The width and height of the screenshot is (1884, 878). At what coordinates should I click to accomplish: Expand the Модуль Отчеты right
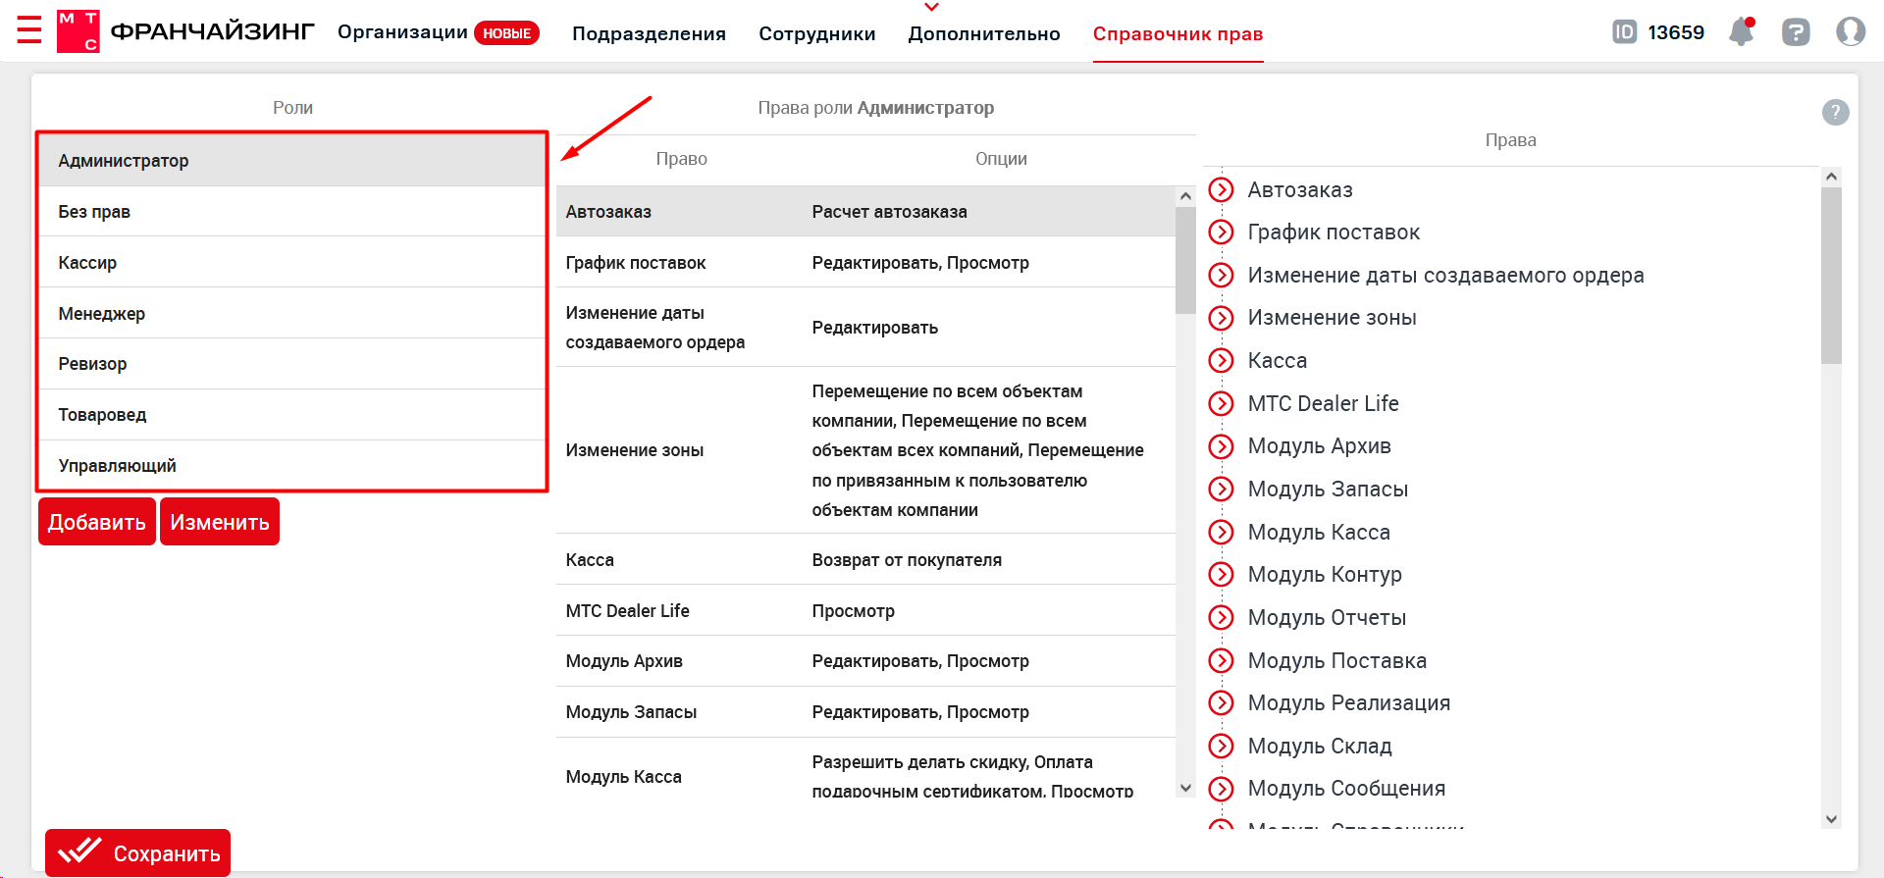[1221, 618]
